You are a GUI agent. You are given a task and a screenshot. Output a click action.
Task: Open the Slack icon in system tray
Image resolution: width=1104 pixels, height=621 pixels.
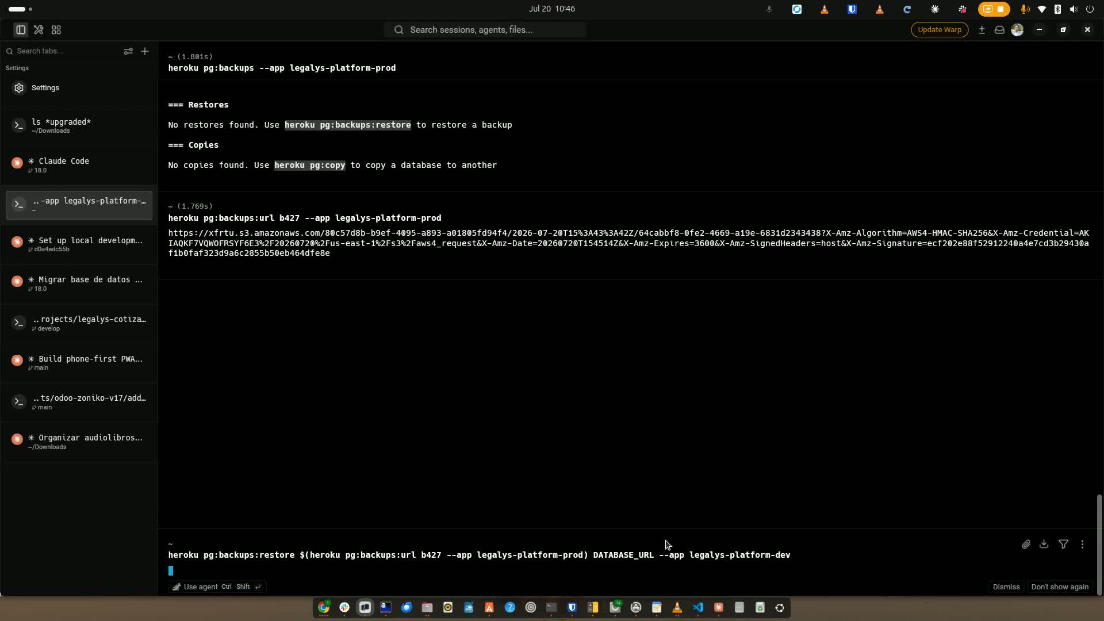click(963, 9)
